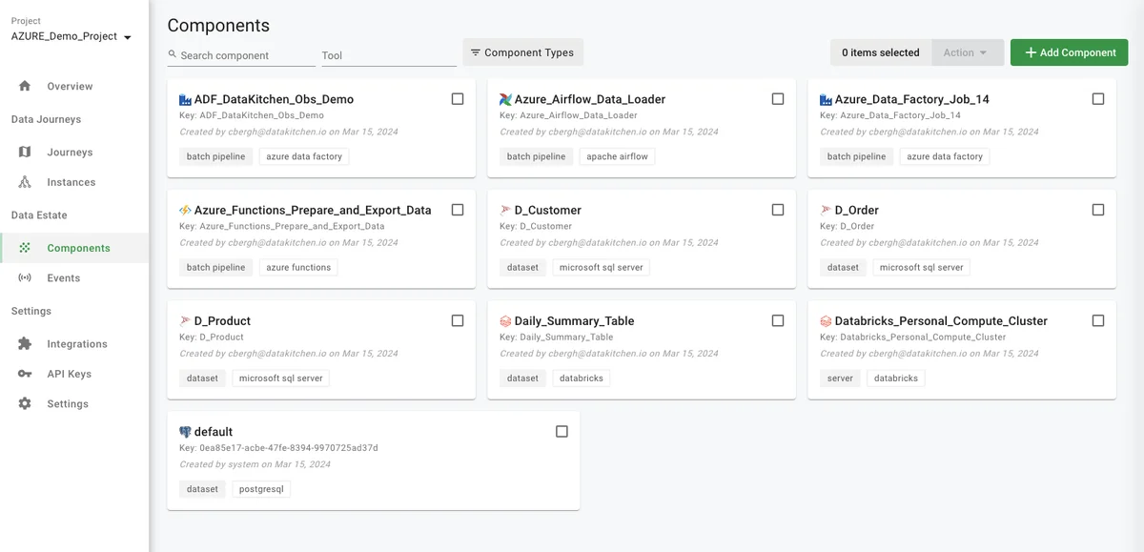Screen dimensions: 1144x552
Task: Open the Databricks_Personal_Compute_Cluster component
Action: pyautogui.click(x=940, y=321)
